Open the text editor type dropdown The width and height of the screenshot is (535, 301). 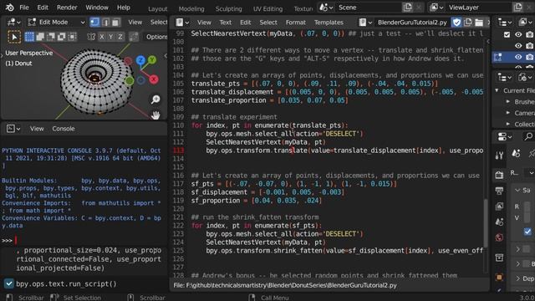click(x=182, y=23)
